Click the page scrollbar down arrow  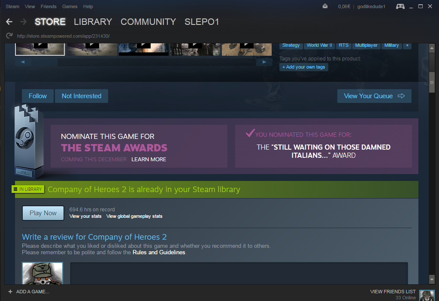(432, 279)
